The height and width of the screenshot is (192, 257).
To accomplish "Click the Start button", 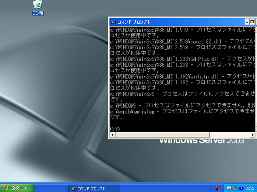I will click(17, 188).
